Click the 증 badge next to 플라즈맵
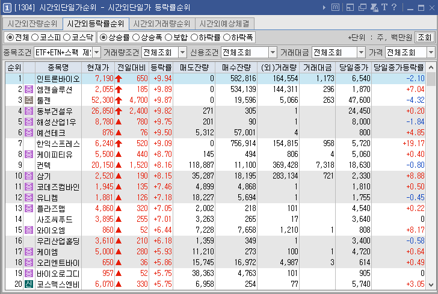This screenshot has width=438, height=294. tap(29, 209)
